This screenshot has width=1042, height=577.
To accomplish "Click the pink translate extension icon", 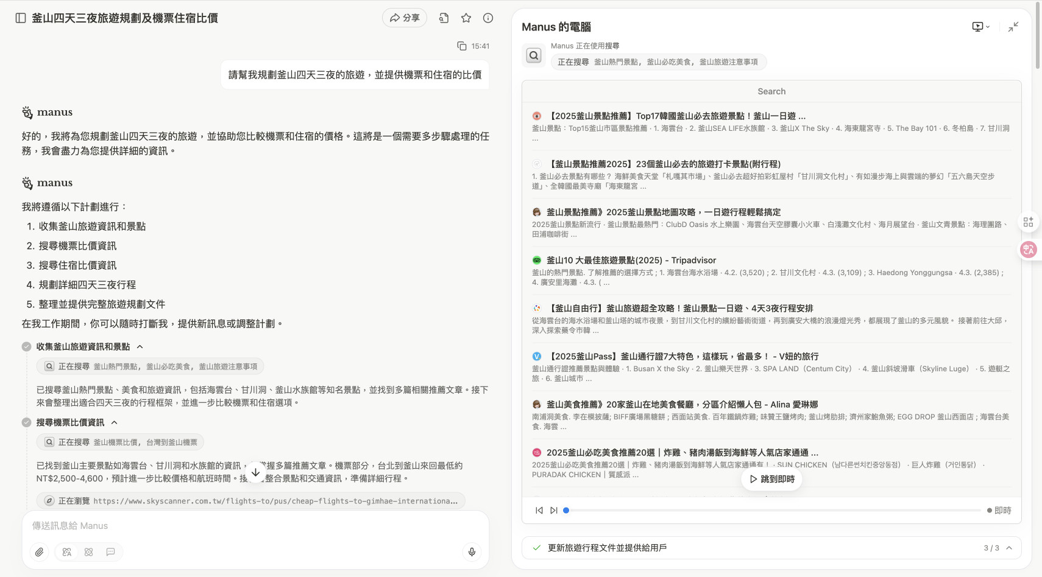I will coord(1029,249).
